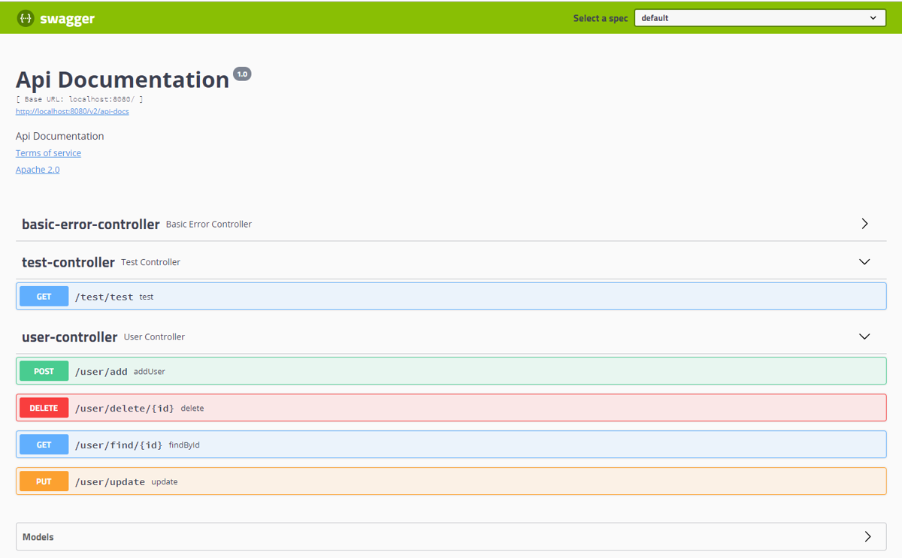
Task: Click the GET badge for /user/find/{id}
Action: (x=44, y=445)
